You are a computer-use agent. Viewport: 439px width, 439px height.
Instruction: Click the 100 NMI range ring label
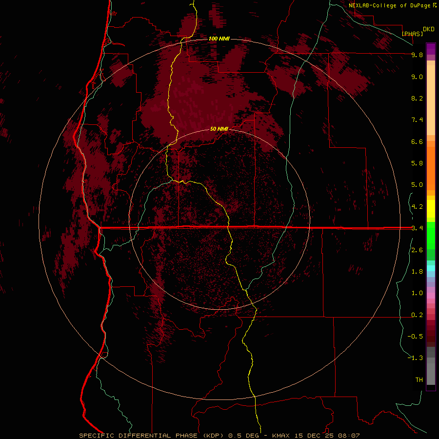219,39
